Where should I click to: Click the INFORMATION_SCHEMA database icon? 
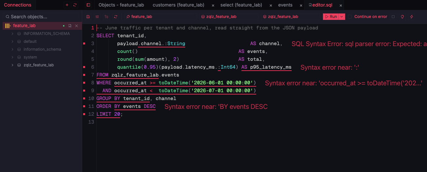pyautogui.click(x=19, y=34)
